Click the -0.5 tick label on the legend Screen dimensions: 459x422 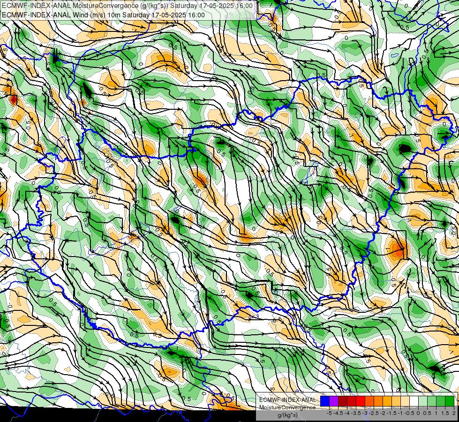click(x=409, y=413)
